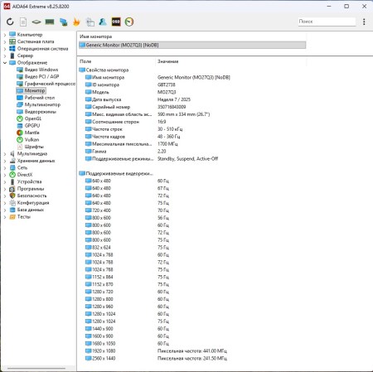Expand the Сервер tree node
This screenshot has width=373, height=372.
[5, 56]
